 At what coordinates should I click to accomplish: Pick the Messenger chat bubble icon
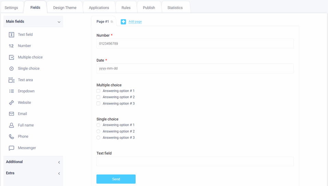click(11, 148)
